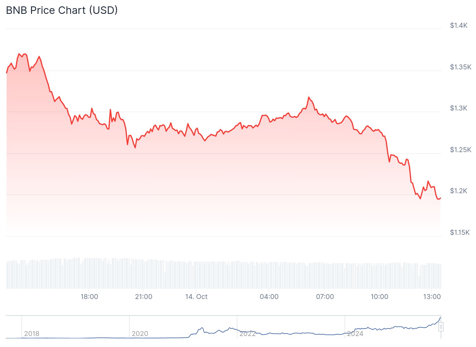The height and width of the screenshot is (347, 476).
Task: Click the 2018 label in the navigator
Action: click(32, 334)
